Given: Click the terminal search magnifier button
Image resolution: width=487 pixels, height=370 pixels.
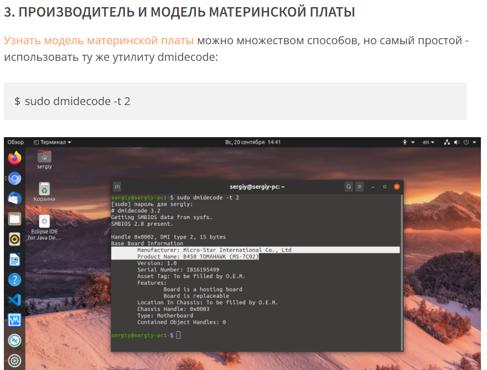Looking at the screenshot, I should click(x=349, y=186).
